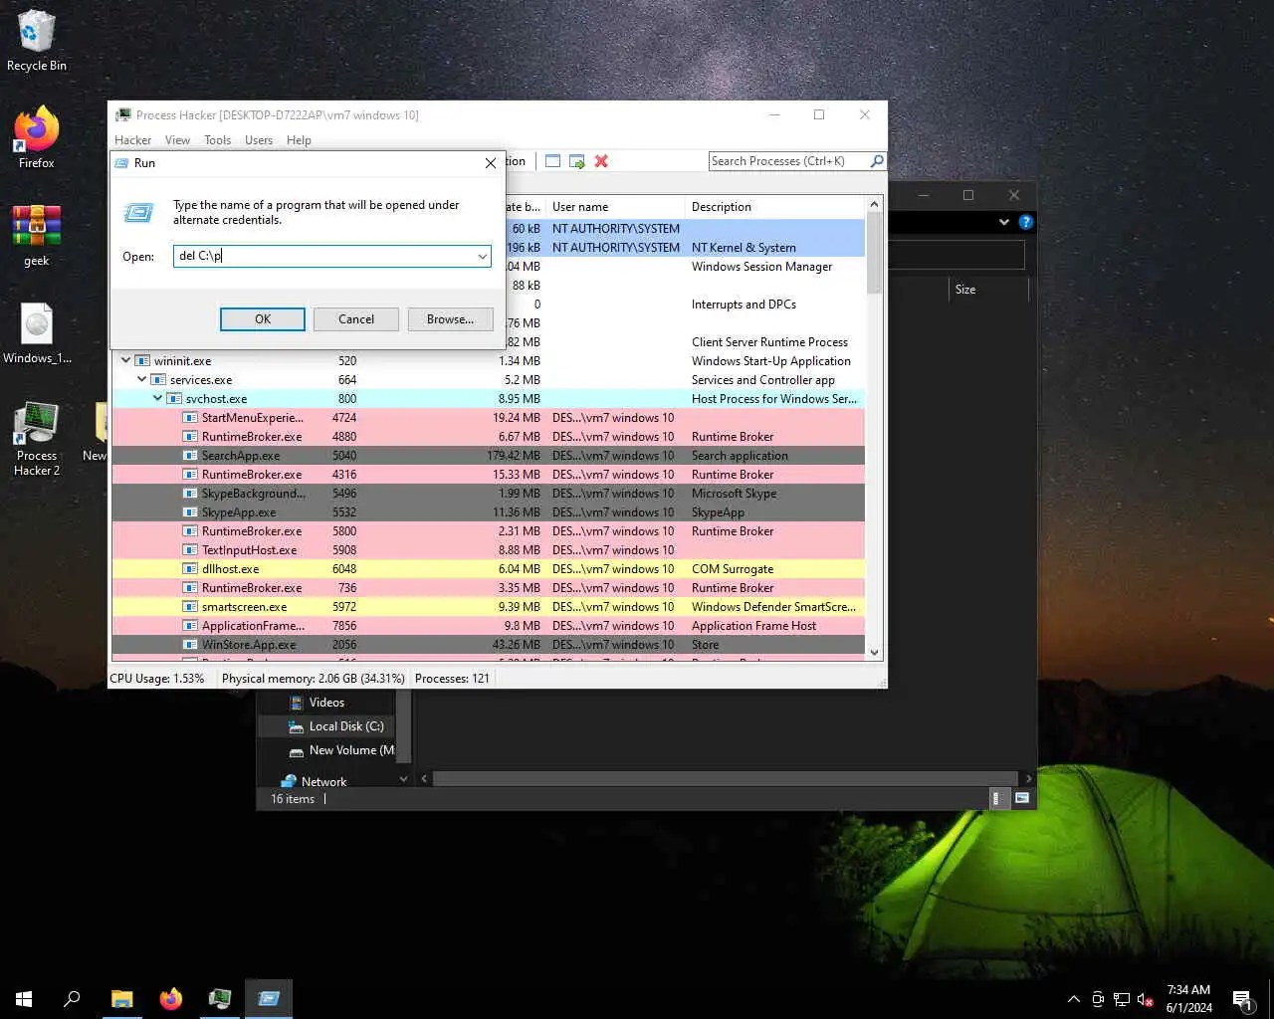Click the magnifier icon in Search Processes box
This screenshot has width=1274, height=1019.
(876, 161)
